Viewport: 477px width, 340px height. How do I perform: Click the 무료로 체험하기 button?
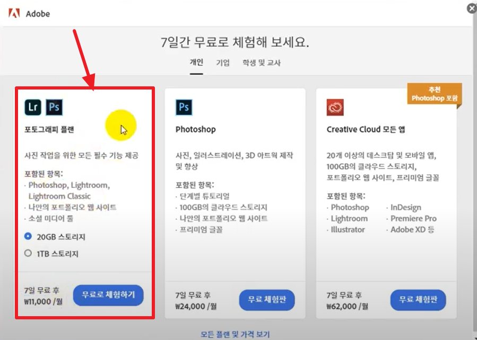tap(108, 295)
